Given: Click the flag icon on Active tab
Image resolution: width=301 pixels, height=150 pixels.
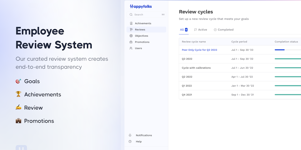Looking at the screenshot, I should 195,30.
